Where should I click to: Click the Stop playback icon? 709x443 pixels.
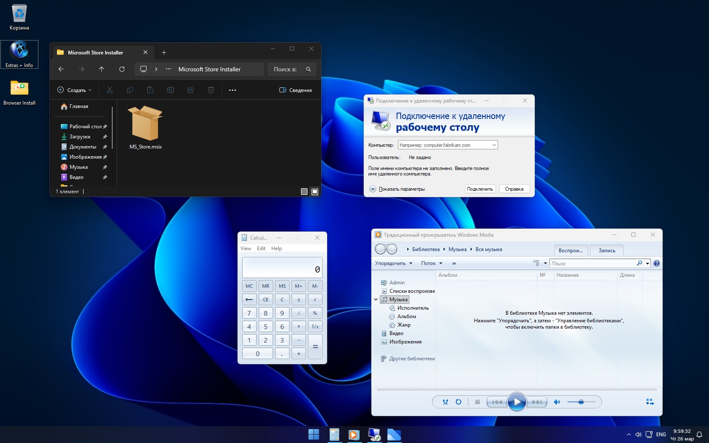click(x=477, y=402)
